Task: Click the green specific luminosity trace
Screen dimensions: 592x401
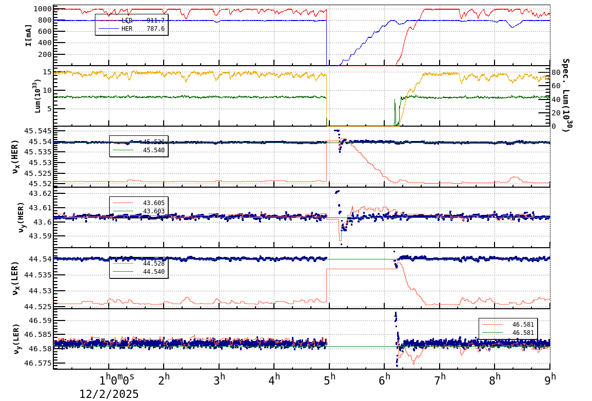Action: (154, 95)
